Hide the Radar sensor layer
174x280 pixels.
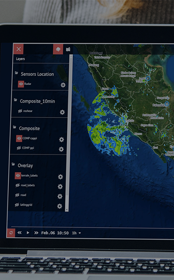pos(21,84)
